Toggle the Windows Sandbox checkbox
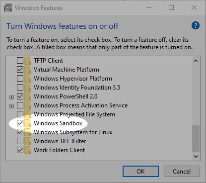 pos(20,123)
